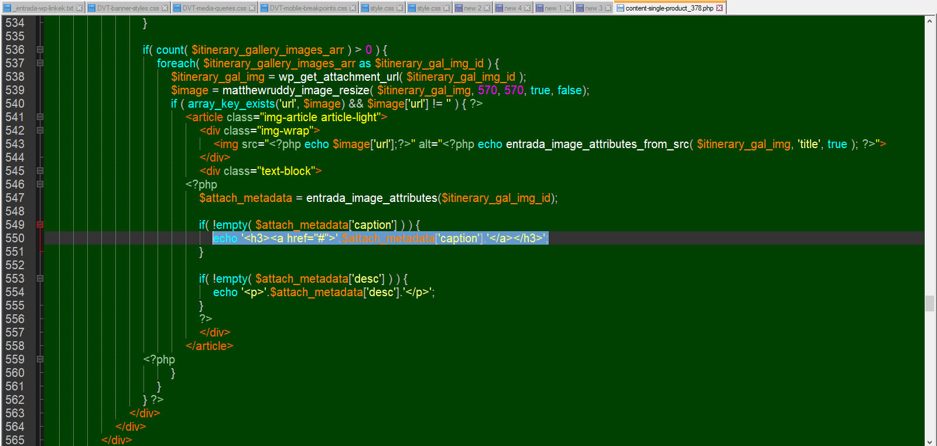Click the "img-wrap" class string on line 542
Image resolution: width=937 pixels, height=446 pixels.
[x=285, y=131]
